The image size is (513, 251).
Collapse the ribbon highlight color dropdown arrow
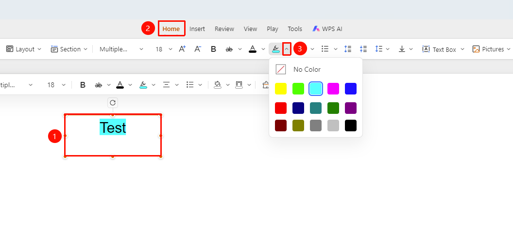(287, 49)
